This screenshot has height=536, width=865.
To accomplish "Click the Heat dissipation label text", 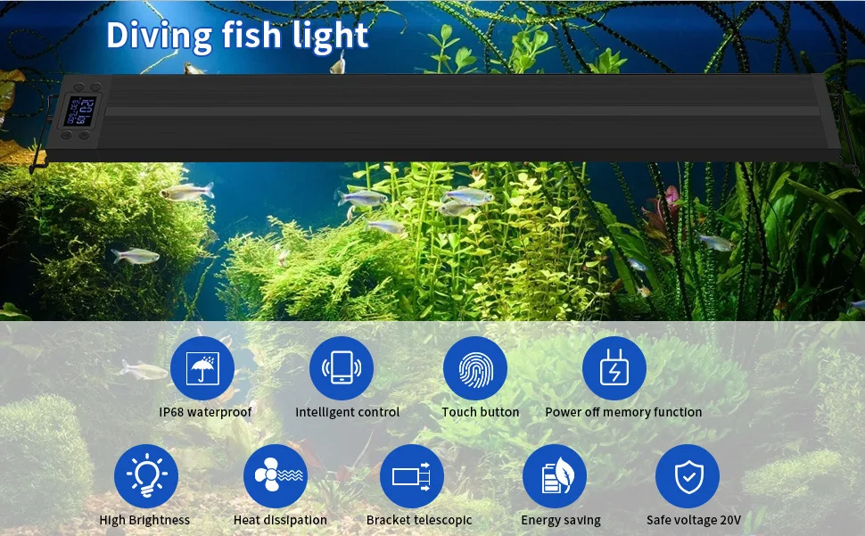I will point(280,520).
